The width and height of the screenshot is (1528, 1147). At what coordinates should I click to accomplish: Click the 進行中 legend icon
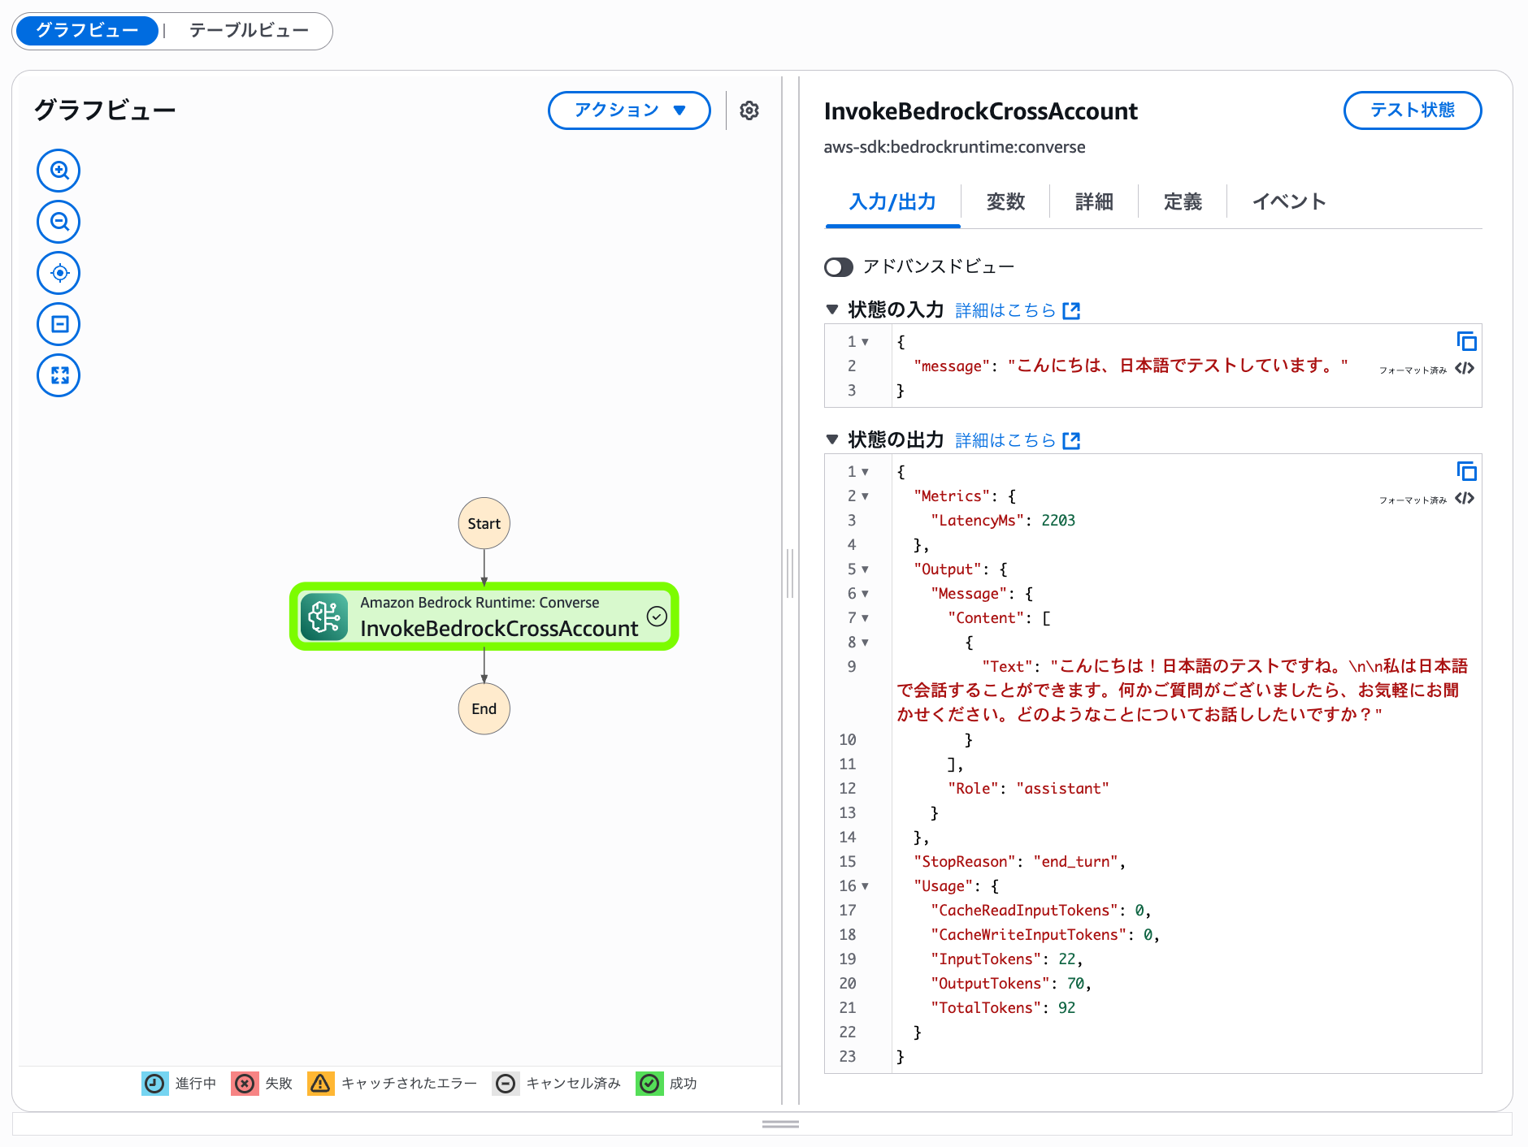pyautogui.click(x=154, y=1084)
